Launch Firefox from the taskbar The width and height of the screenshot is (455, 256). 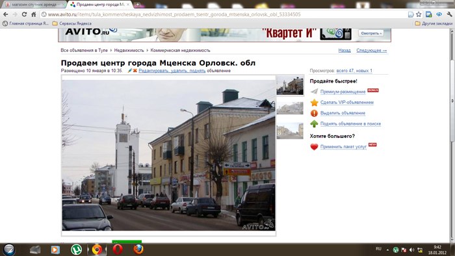coord(138,250)
